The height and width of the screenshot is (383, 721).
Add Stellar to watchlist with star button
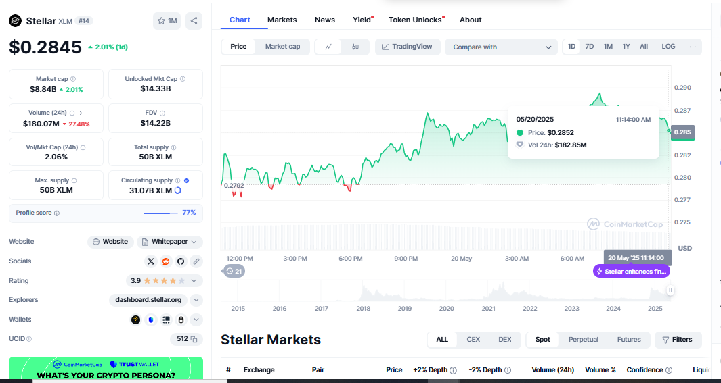pos(167,21)
